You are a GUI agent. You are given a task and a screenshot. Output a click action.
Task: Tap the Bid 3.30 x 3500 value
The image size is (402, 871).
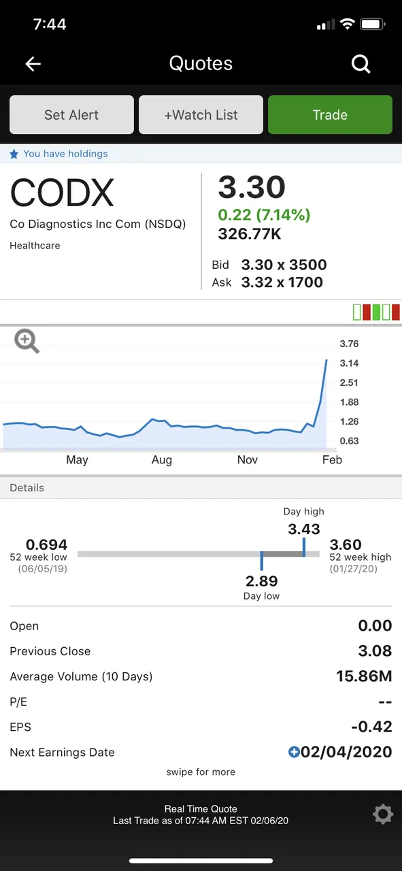click(x=284, y=265)
